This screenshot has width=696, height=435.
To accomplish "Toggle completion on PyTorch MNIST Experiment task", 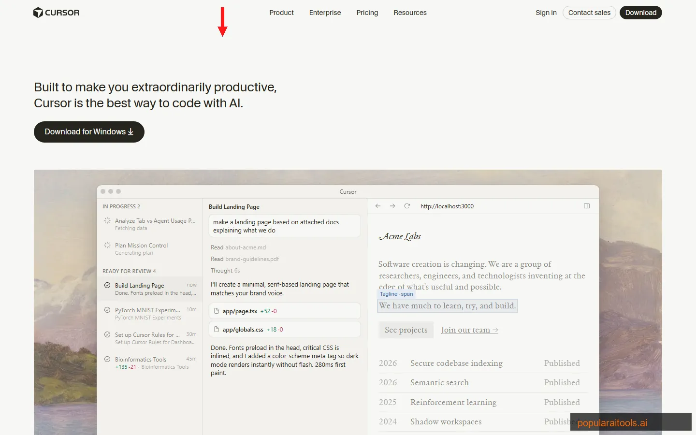I will coord(107,310).
